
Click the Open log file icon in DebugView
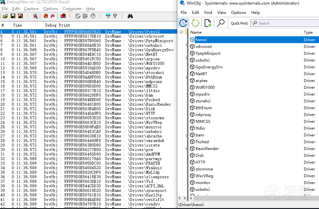(5, 16)
